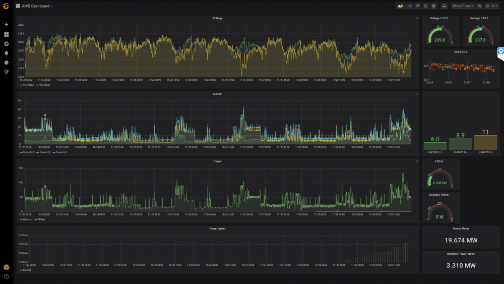Expand the Last 7 days time picker
The image size is (504, 284).
pyautogui.click(x=463, y=6)
